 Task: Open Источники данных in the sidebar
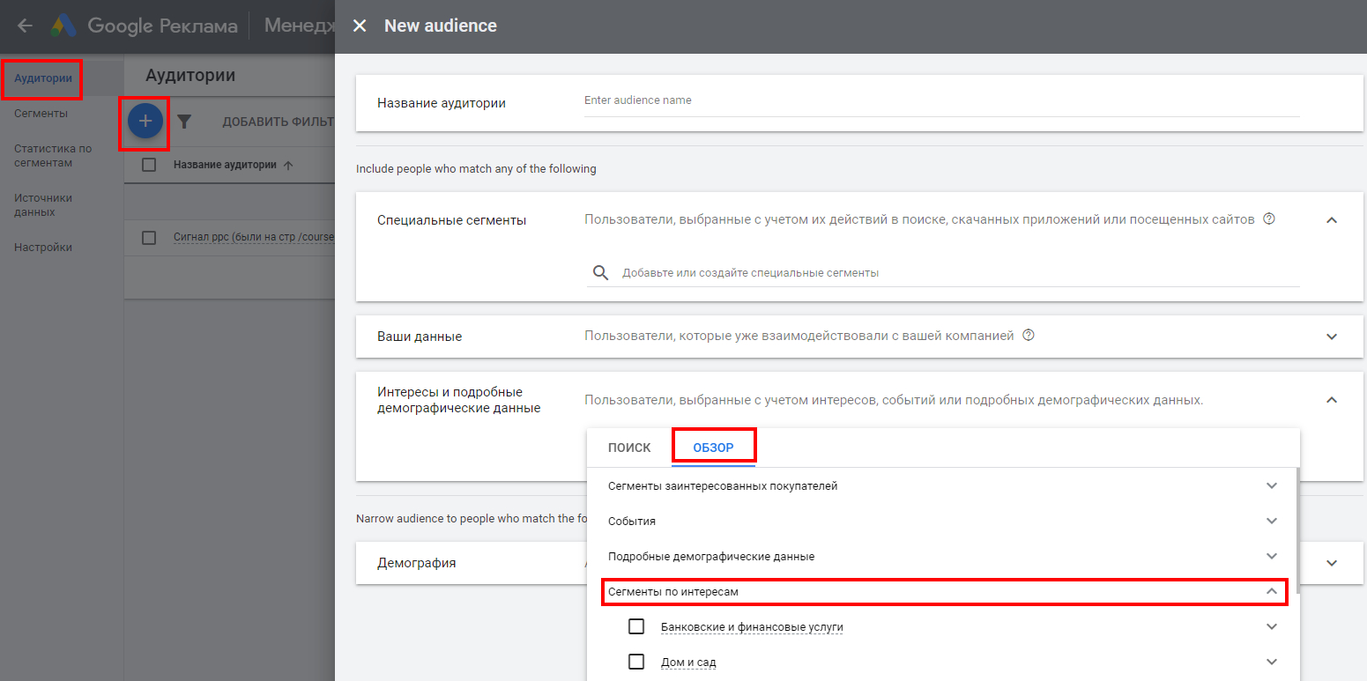tap(43, 205)
